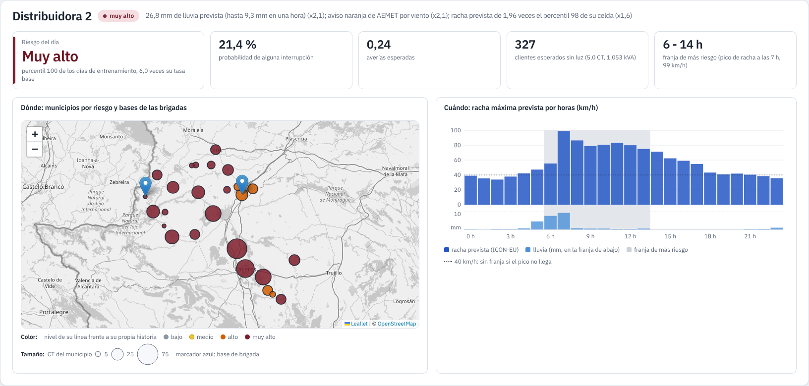The image size is (809, 386).
Task: Click the 'bajo' gray legend dot
Action: tap(166, 337)
